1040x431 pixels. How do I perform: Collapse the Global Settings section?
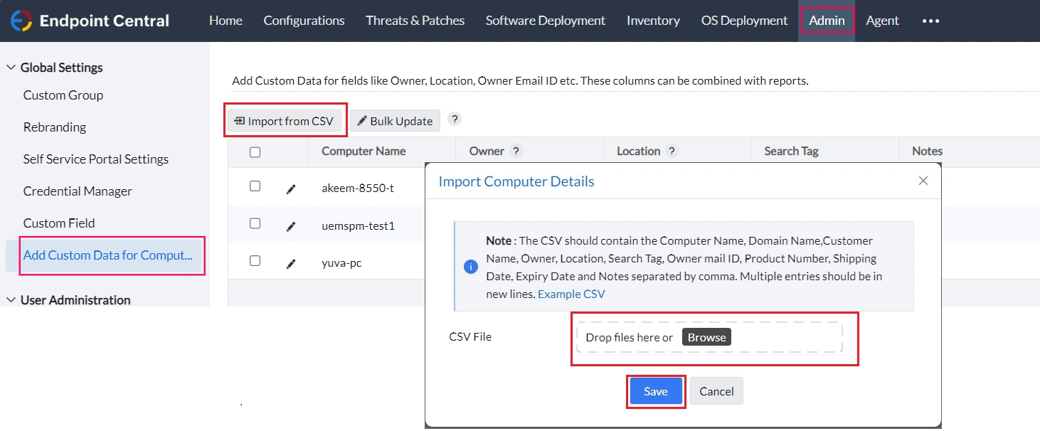coord(11,68)
